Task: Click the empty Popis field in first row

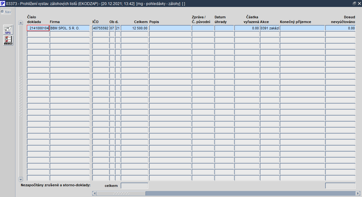Action: click(x=170, y=28)
